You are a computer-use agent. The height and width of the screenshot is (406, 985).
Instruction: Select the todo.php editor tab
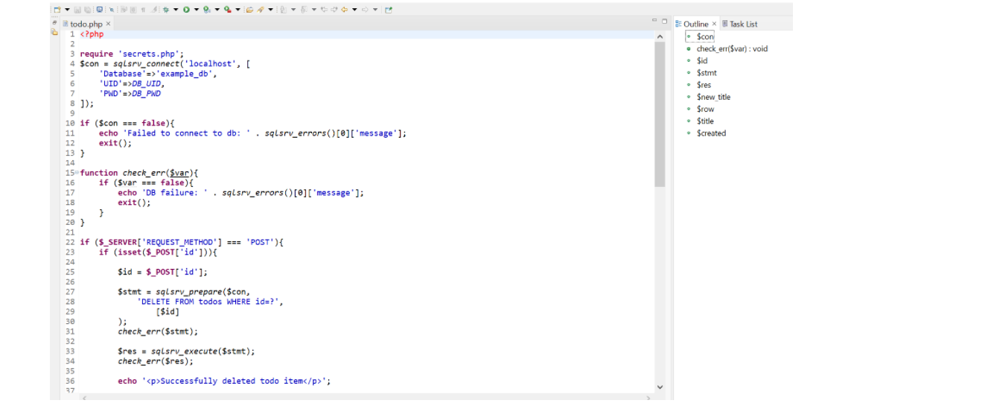tap(86, 24)
